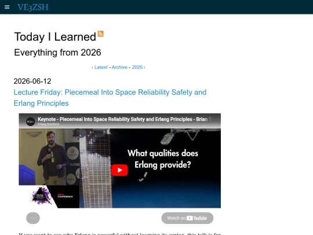Click the Erlang Solutions channel name
This screenshot has width=313, height=235.
point(49,124)
